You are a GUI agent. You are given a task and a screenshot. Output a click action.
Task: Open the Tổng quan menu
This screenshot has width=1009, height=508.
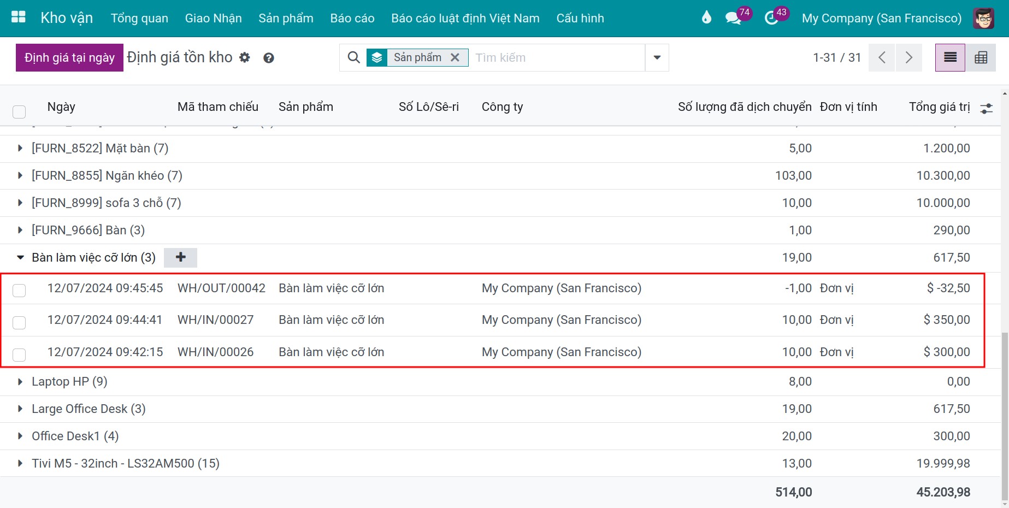point(139,18)
